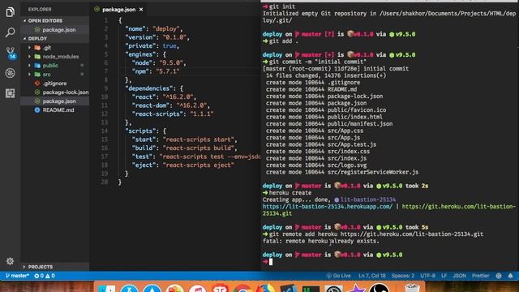
Task: Open the Search view in activity bar
Action: pyautogui.click(x=10, y=32)
